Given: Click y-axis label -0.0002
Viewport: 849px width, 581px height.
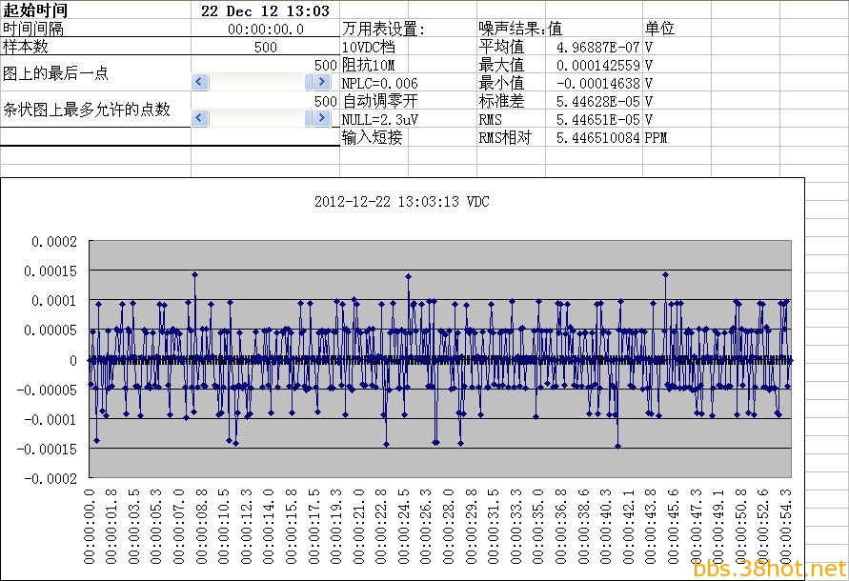Looking at the screenshot, I should tap(51, 479).
